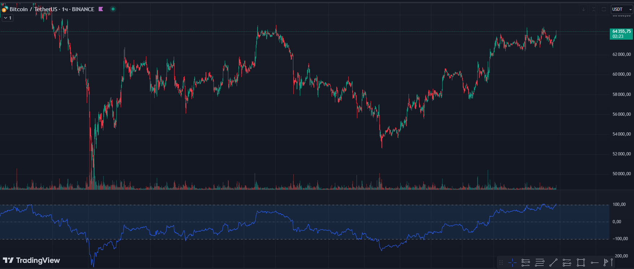634x269 pixels.
Task: Grab the drawing toolbar drag handle
Action: tap(501, 263)
